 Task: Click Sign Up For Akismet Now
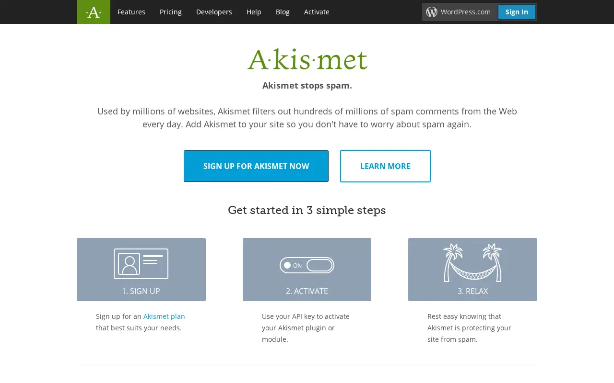tap(256, 166)
